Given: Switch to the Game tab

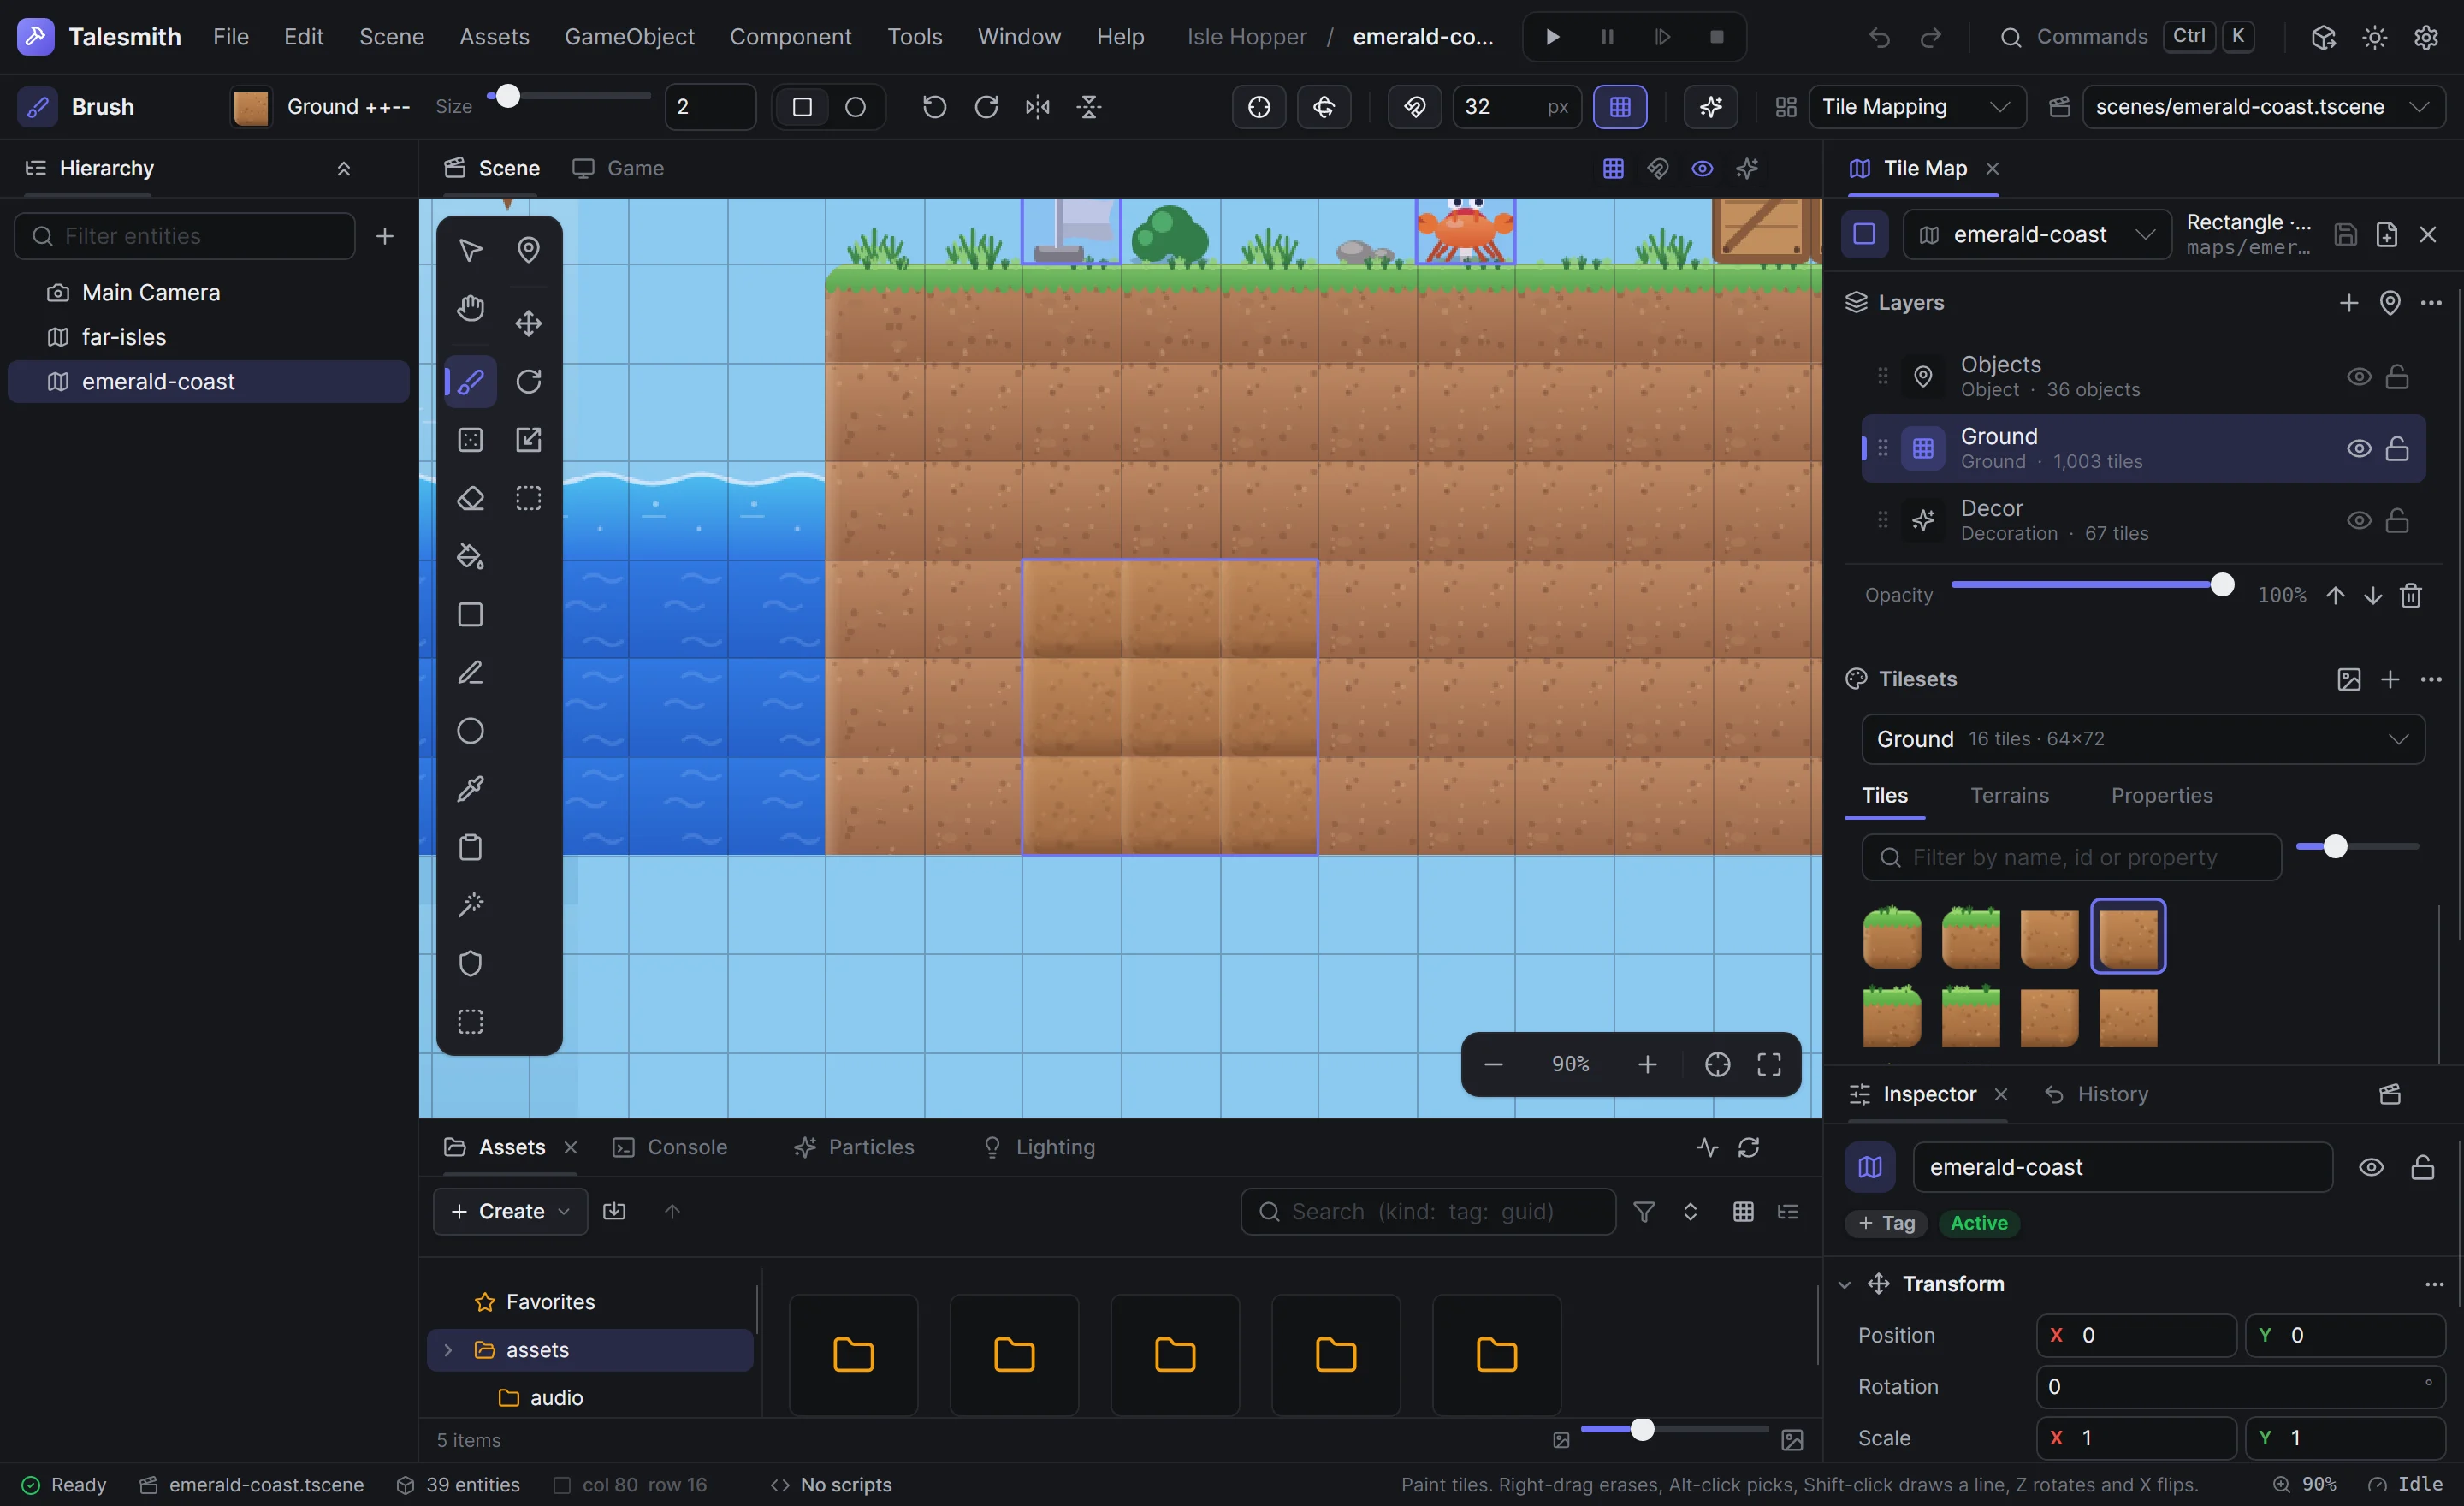Looking at the screenshot, I should [x=618, y=168].
